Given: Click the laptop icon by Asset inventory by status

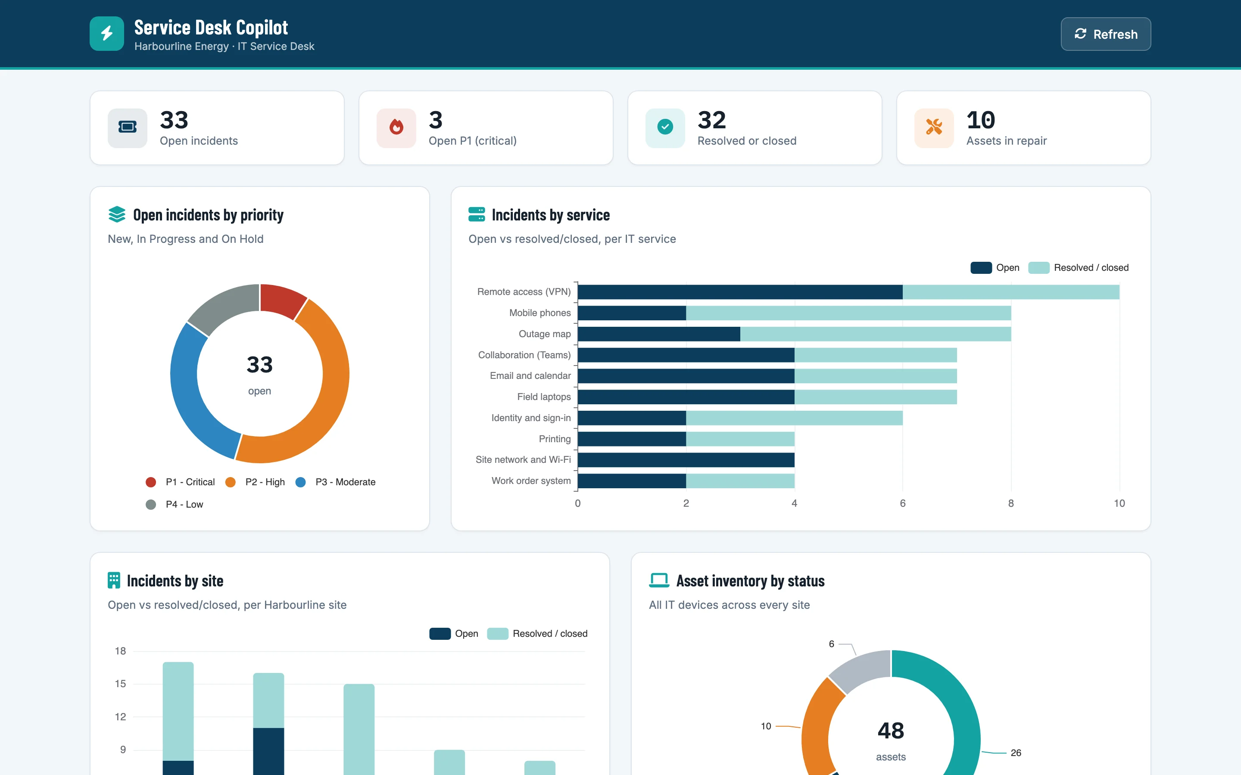Looking at the screenshot, I should (x=659, y=580).
